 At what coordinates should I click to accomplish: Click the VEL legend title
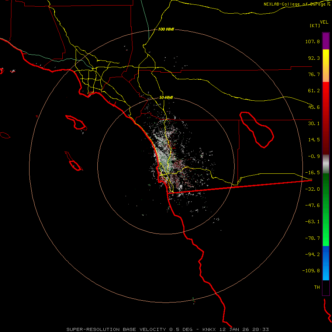pyautogui.click(x=324, y=22)
